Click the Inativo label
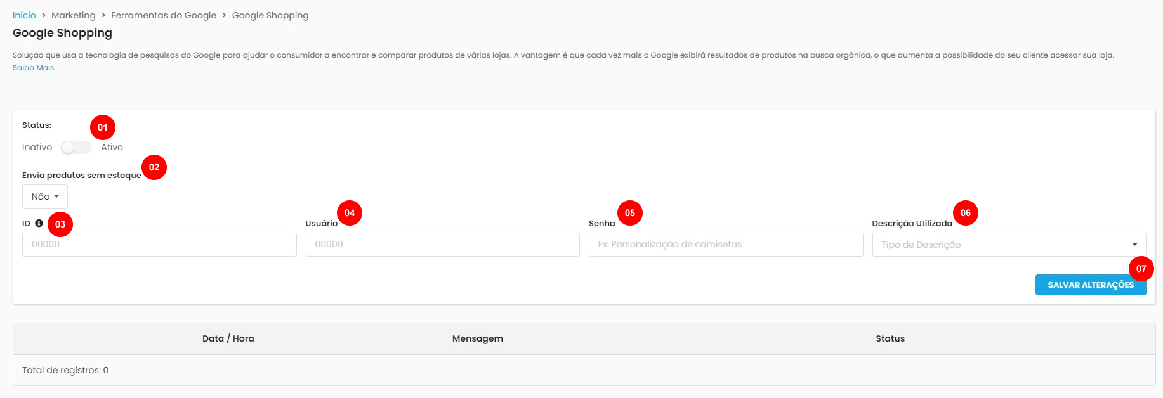 click(x=37, y=147)
